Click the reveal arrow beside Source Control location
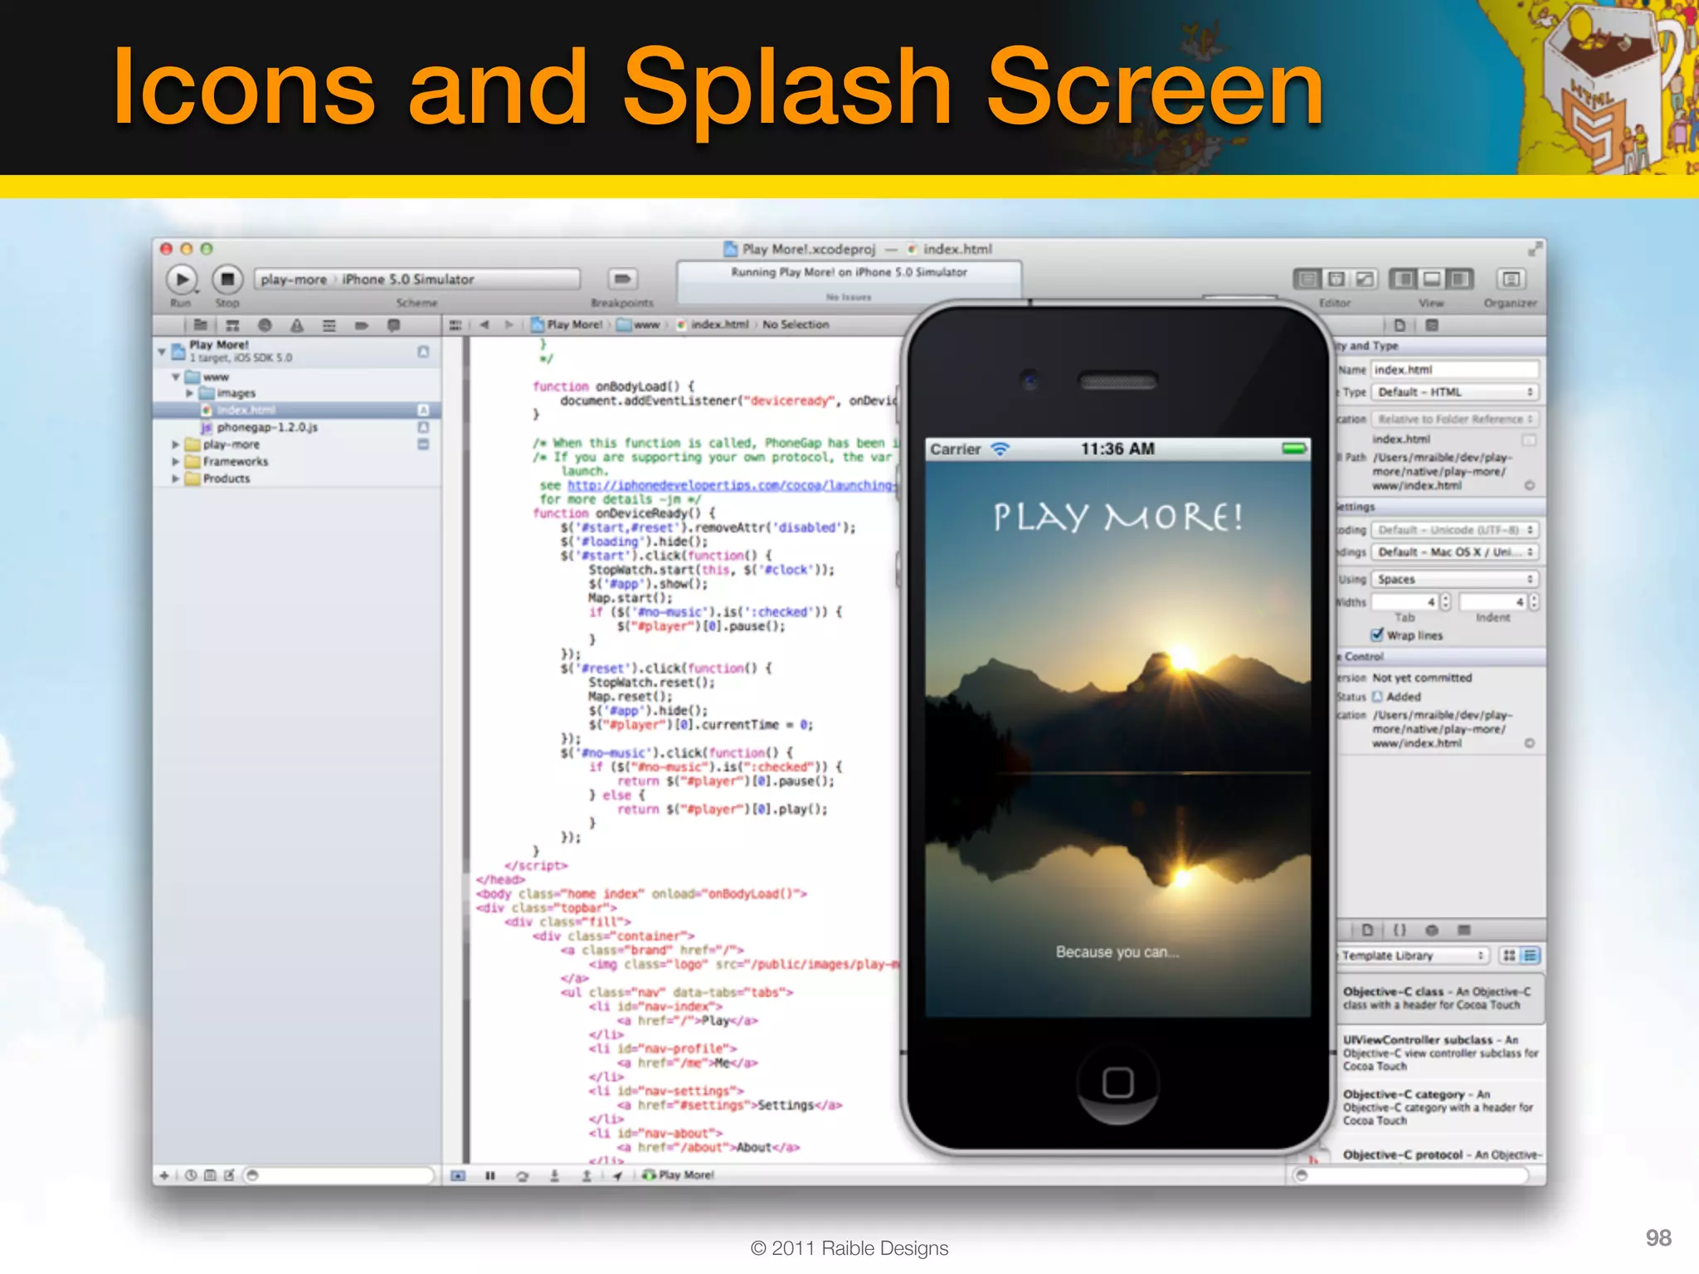Screen dimensions: 1699x1274 [x=1530, y=743]
